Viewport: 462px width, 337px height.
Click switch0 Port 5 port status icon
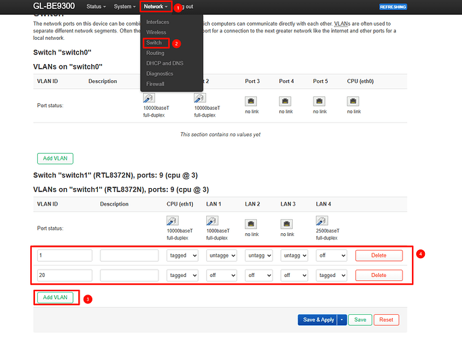(x=320, y=101)
